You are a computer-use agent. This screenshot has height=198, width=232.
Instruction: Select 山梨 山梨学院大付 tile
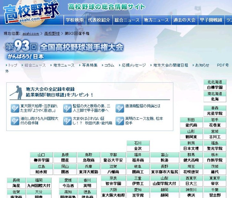click(165, 181)
